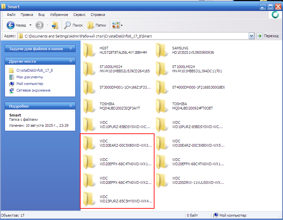Image resolution: width=283 pixels, height=220 pixels.
Task: Select the left WD20EFPX-68C4TN0WD-WX1 folder icon
Action: pos(89,162)
